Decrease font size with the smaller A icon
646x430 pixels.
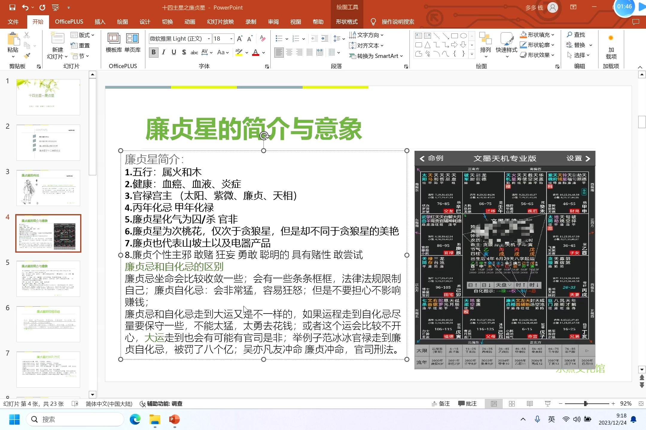tap(250, 39)
